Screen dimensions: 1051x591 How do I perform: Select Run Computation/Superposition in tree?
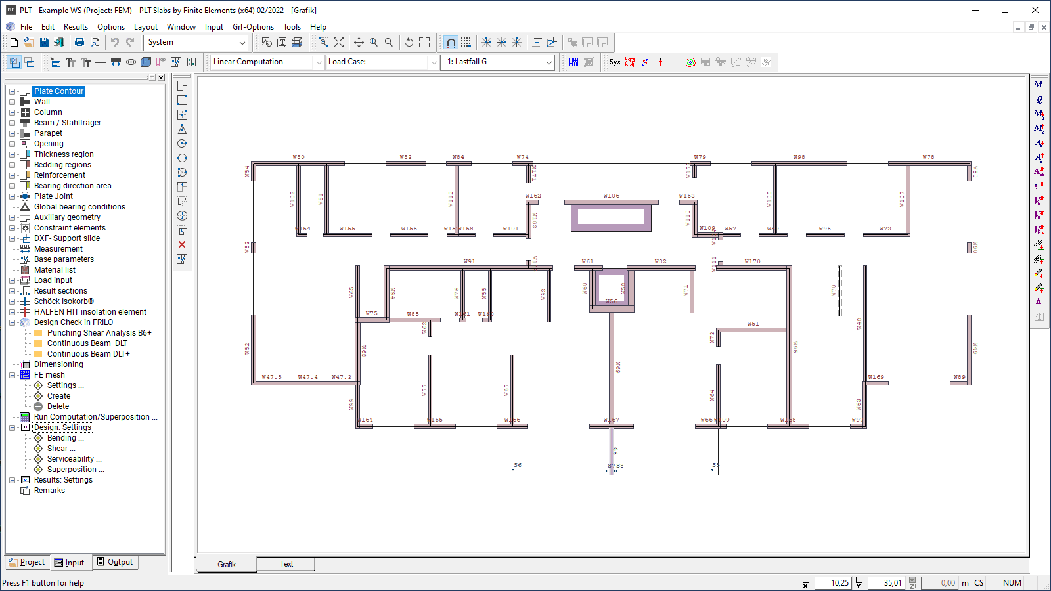[x=95, y=417]
